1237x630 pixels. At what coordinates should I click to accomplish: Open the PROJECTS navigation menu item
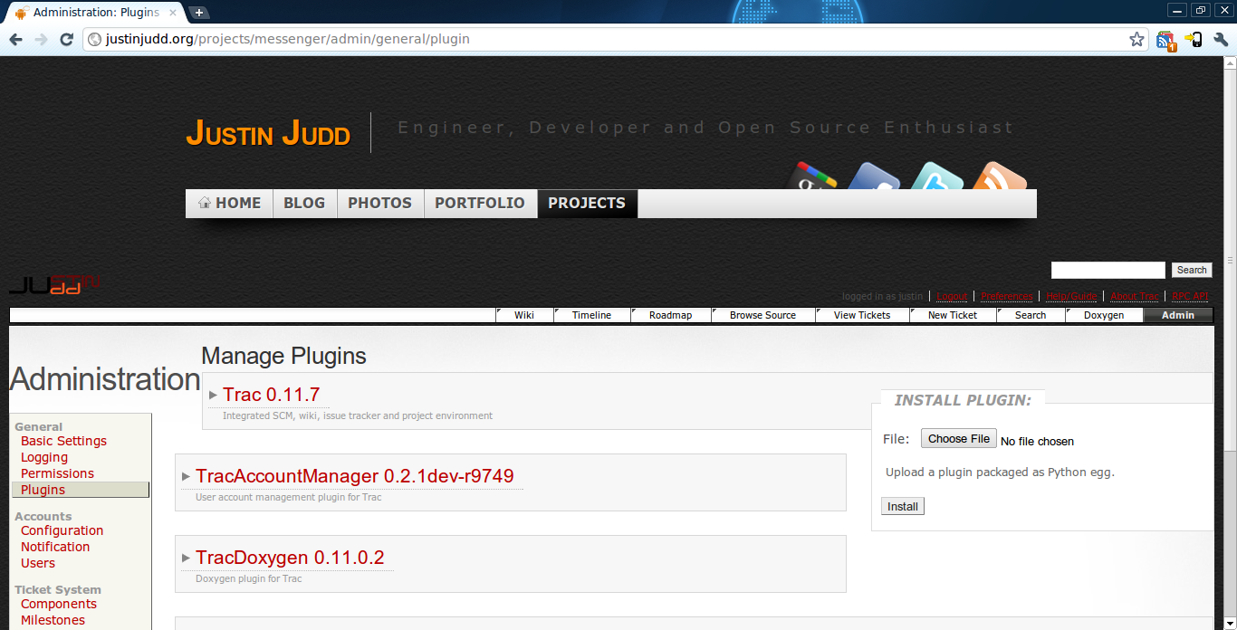click(587, 203)
